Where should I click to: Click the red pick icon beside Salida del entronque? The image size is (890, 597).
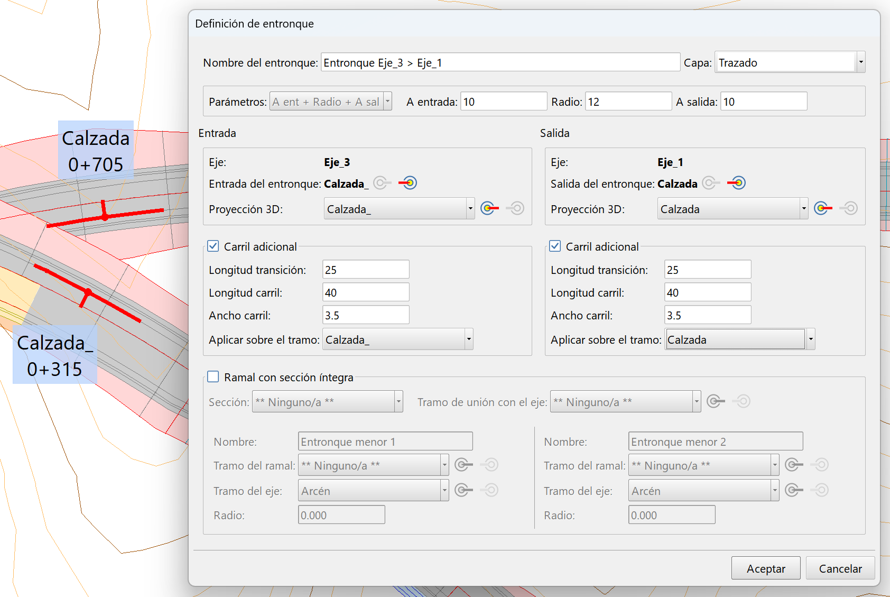[x=736, y=183]
